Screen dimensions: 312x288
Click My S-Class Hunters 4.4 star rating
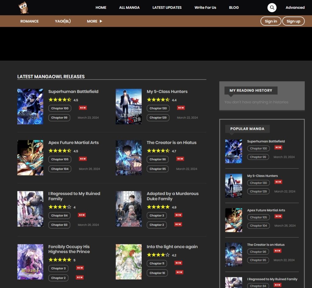pyautogui.click(x=158, y=100)
